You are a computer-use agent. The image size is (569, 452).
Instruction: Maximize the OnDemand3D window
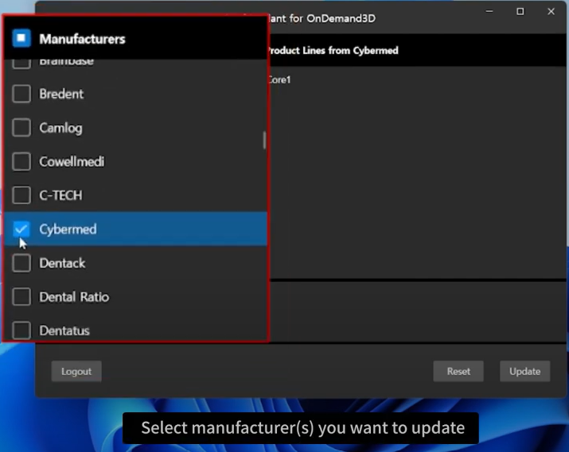520,12
